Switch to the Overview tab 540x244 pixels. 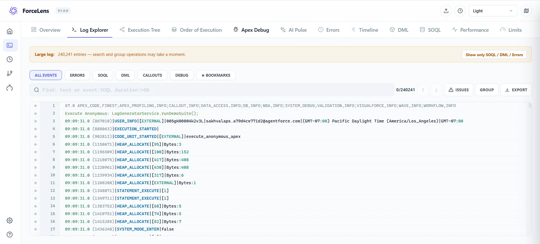[46, 30]
